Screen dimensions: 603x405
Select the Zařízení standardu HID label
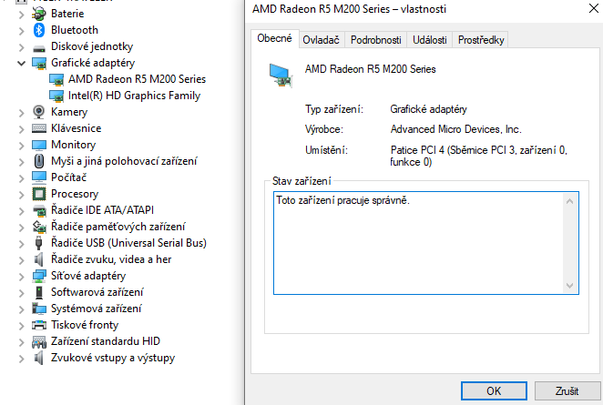(106, 341)
